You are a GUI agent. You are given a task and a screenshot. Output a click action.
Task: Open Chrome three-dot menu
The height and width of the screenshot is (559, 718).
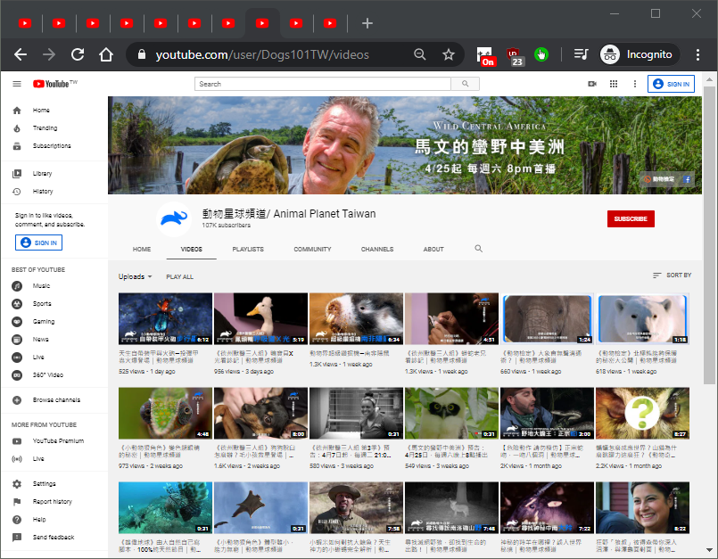[697, 54]
